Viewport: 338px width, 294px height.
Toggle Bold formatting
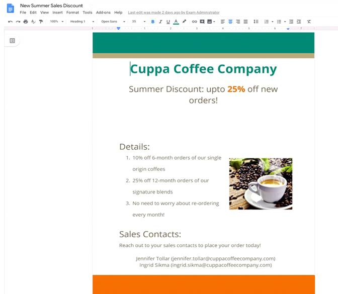[153, 22]
